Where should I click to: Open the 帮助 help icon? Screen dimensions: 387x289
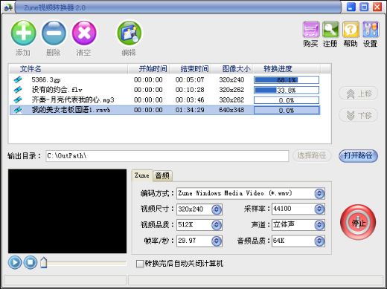tap(351, 30)
